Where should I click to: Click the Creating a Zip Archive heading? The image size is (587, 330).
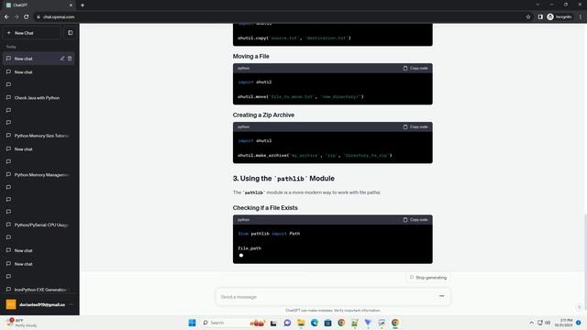coord(263,115)
